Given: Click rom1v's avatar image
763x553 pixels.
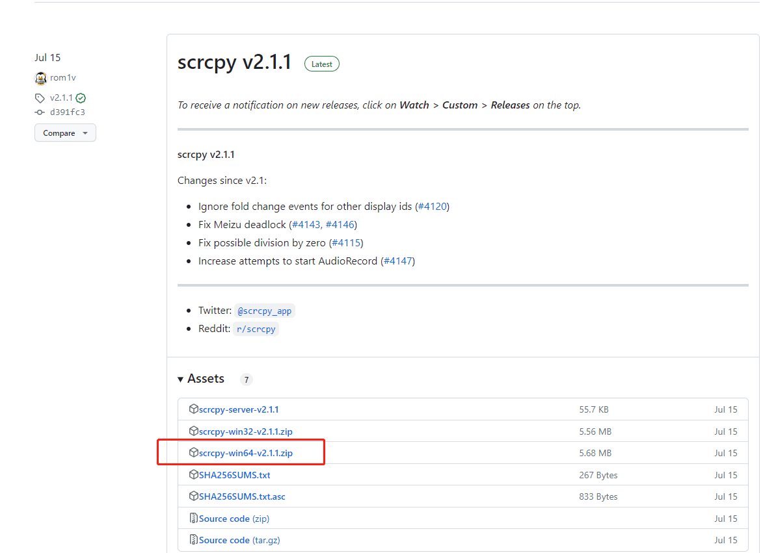Looking at the screenshot, I should click(x=41, y=78).
